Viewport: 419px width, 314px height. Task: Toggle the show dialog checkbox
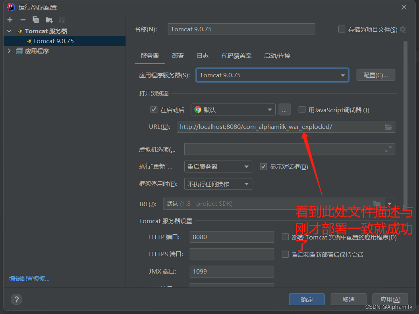(263, 167)
